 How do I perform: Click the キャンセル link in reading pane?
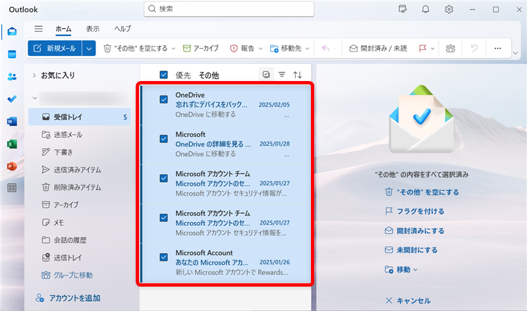pos(408,300)
